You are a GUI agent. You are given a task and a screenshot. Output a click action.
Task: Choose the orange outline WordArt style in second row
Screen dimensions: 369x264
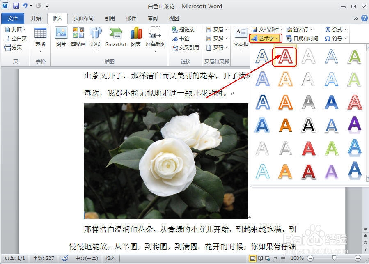point(285,79)
